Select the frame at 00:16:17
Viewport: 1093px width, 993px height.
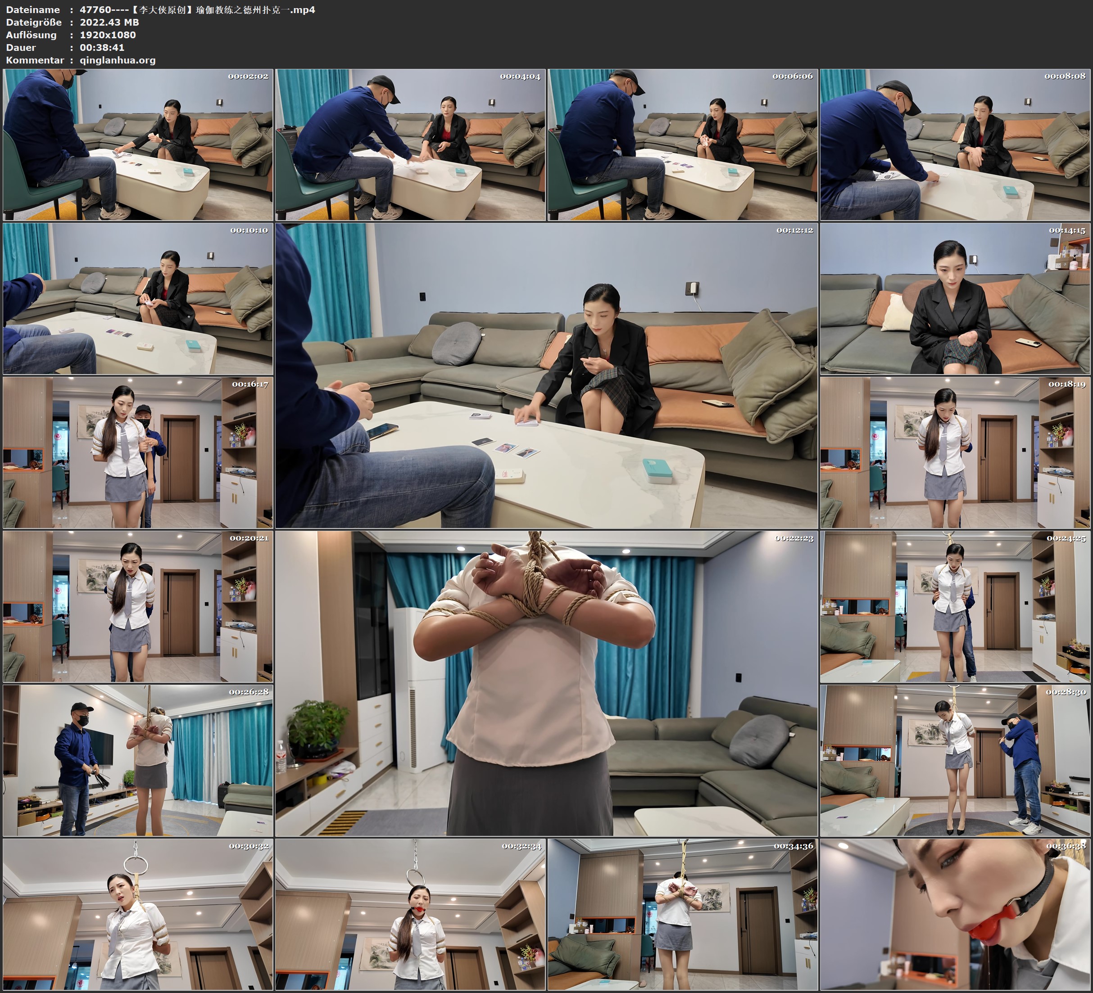click(x=138, y=452)
